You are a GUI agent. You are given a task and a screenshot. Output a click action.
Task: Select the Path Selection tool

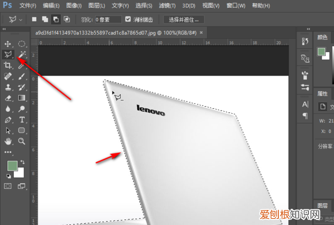pos(8,131)
